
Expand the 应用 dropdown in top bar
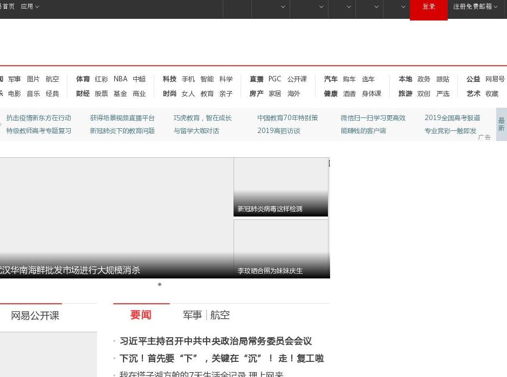(x=30, y=6)
